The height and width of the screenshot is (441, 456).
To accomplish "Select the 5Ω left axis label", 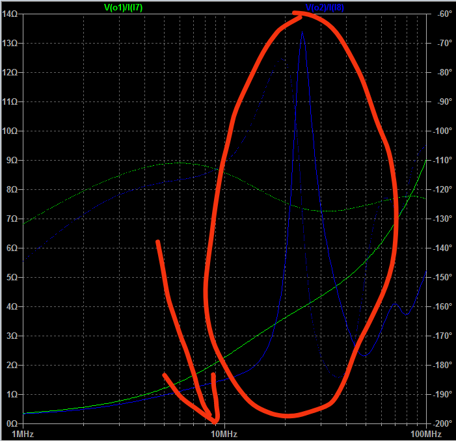I will [12, 277].
